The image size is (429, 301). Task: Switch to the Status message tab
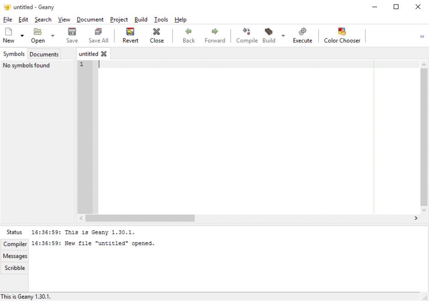click(14, 232)
